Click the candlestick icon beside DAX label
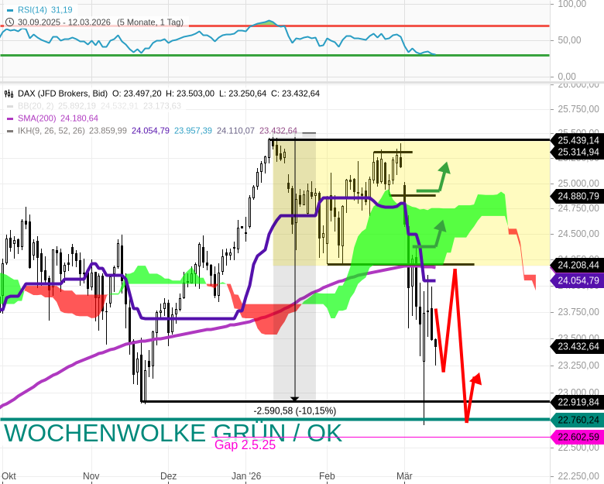The height and width of the screenshot is (484, 604). click(x=9, y=94)
